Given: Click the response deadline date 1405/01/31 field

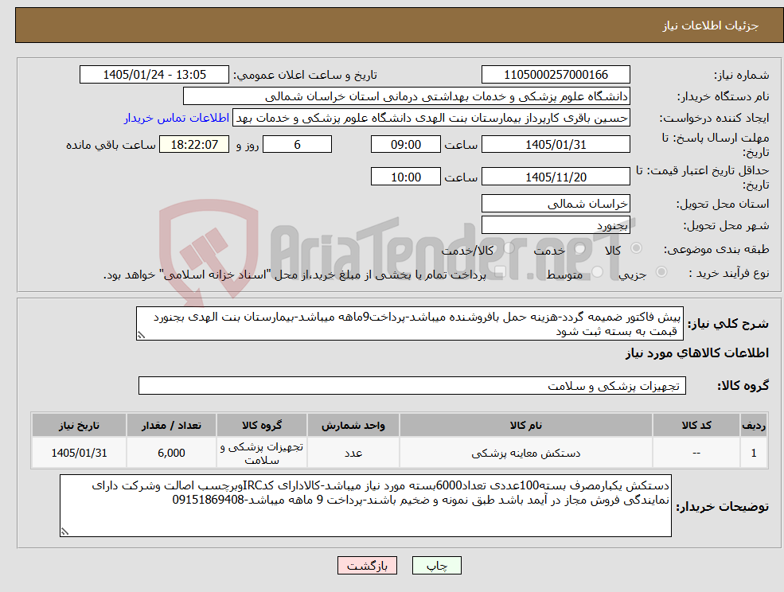Looking at the screenshot, I should [x=556, y=145].
